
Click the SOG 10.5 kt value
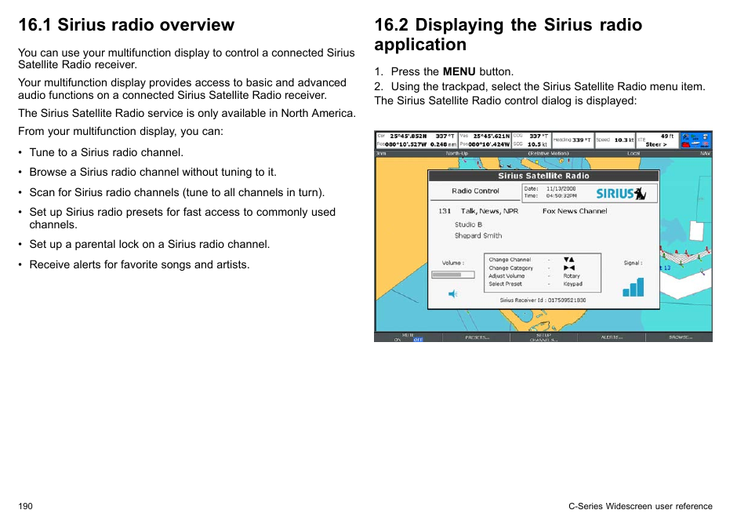tap(537, 144)
